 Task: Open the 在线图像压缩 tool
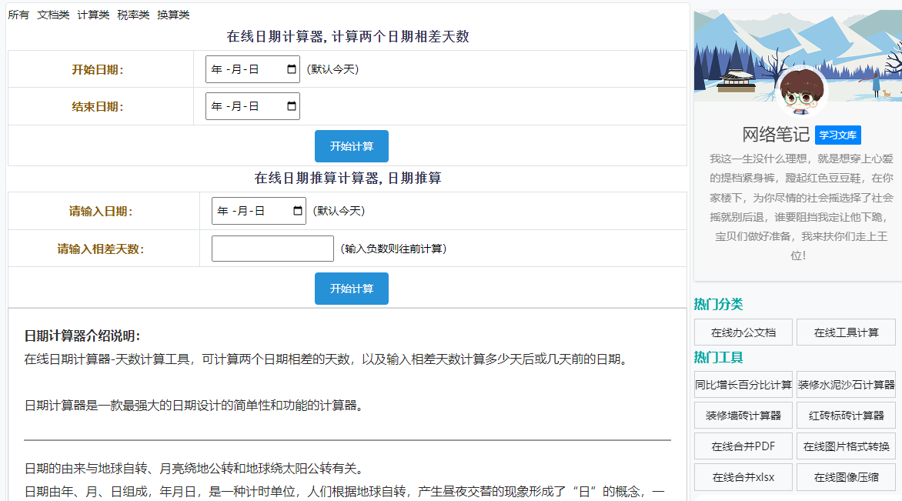[x=846, y=477]
